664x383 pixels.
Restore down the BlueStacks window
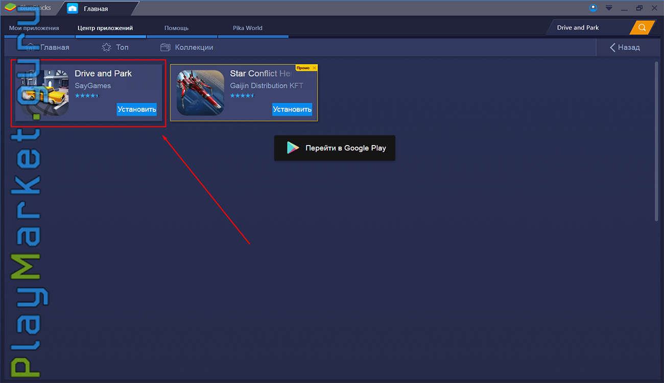639,8
